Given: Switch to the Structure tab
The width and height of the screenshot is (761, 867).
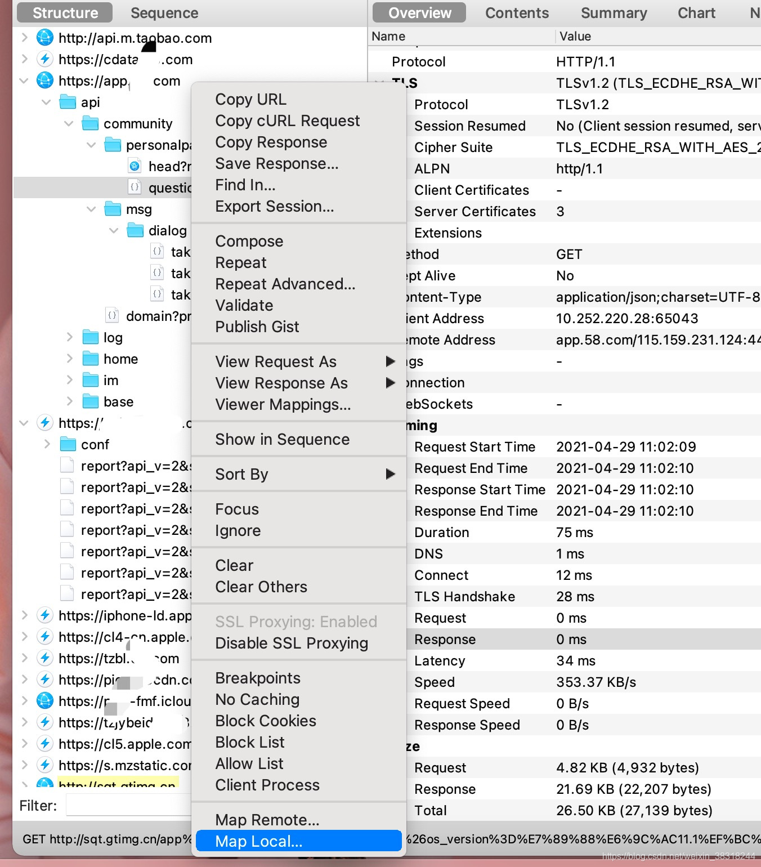Looking at the screenshot, I should click(65, 13).
